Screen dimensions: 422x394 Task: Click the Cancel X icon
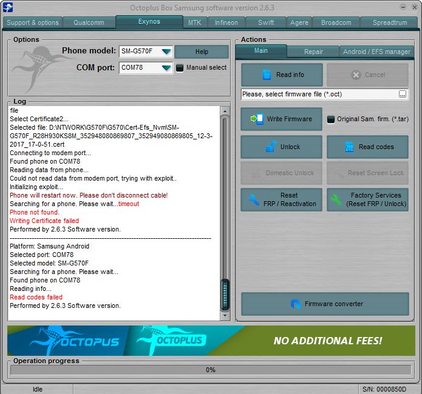[x=356, y=75]
